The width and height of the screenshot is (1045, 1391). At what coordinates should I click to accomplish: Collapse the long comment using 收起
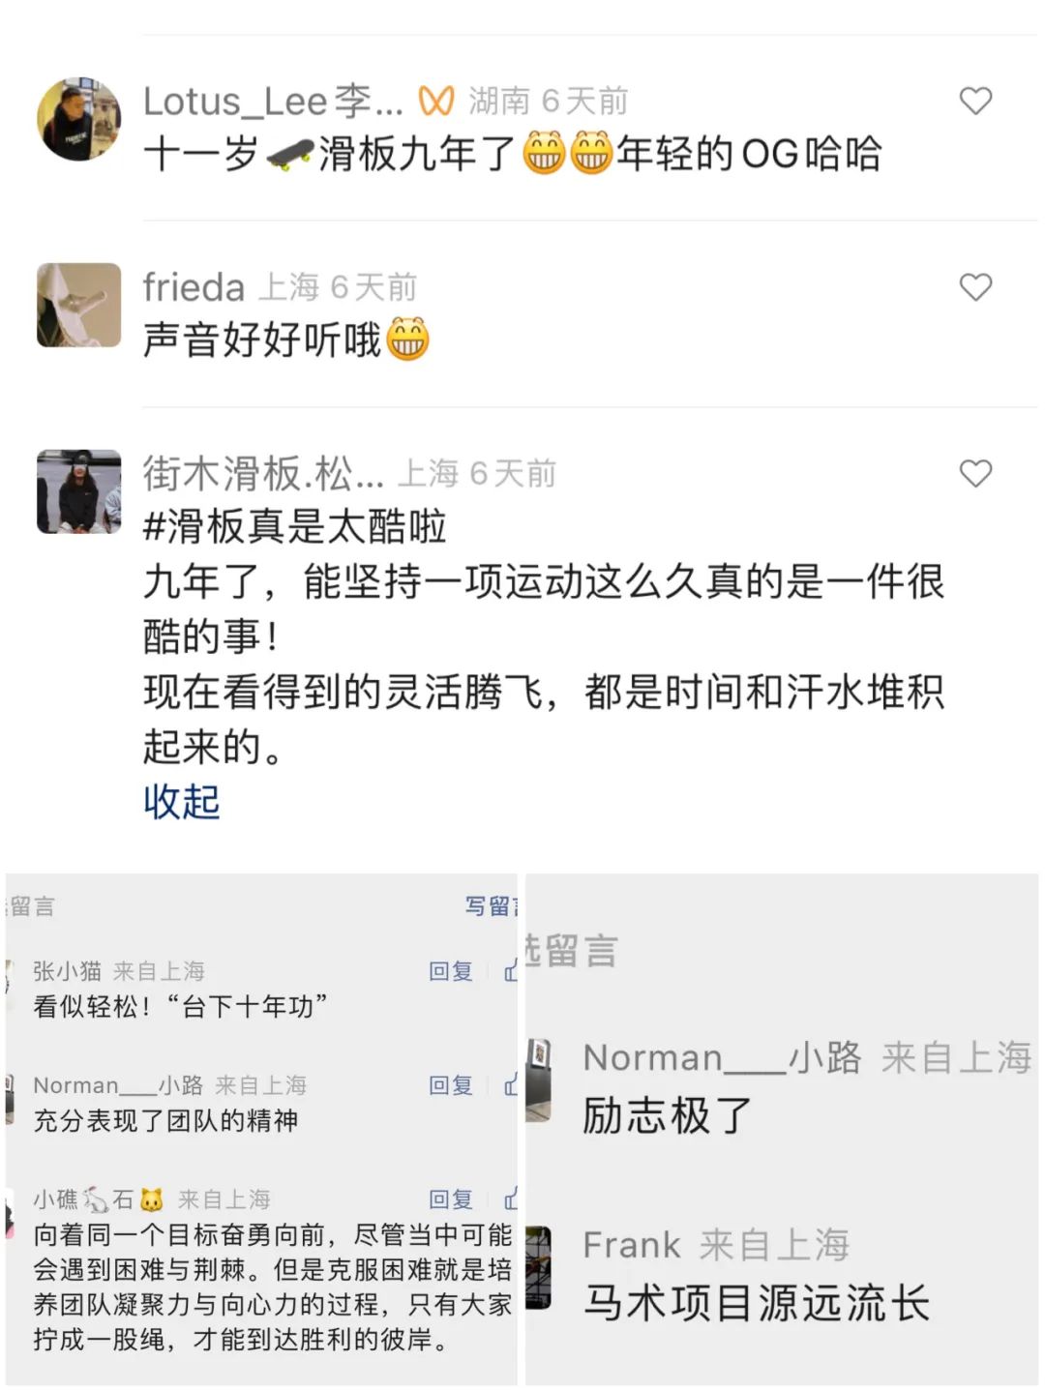(x=182, y=802)
